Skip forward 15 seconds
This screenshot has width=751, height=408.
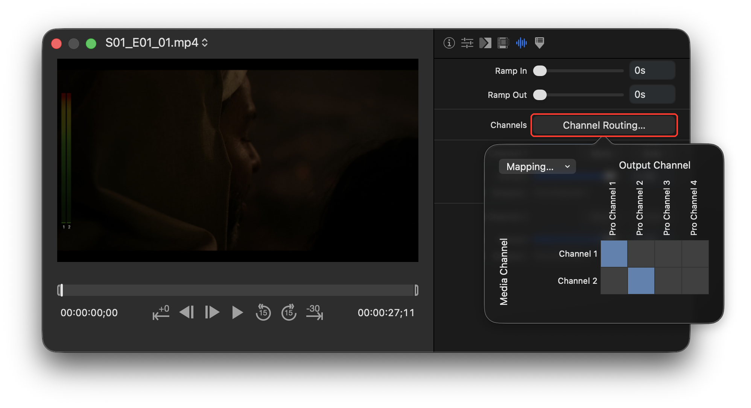289,312
